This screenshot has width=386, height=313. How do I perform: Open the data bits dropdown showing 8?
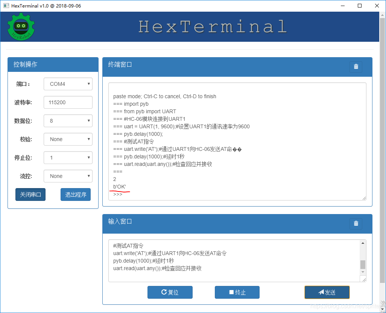[x=68, y=121]
